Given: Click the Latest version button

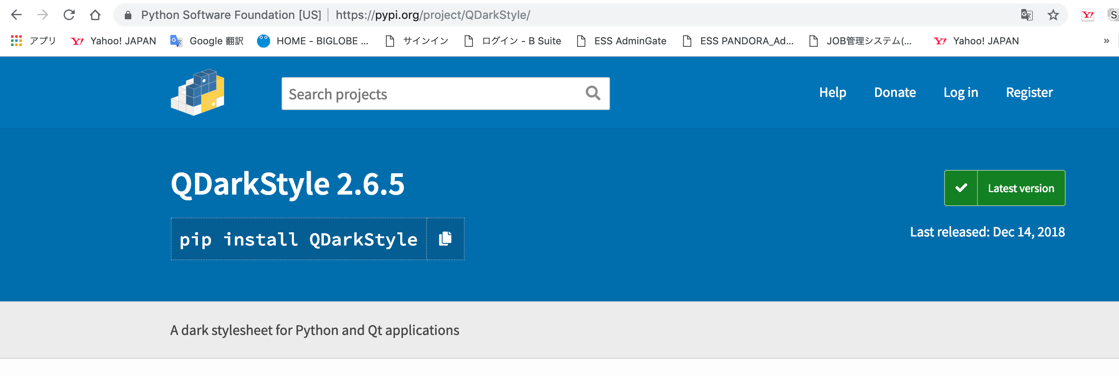Looking at the screenshot, I should [x=1004, y=188].
